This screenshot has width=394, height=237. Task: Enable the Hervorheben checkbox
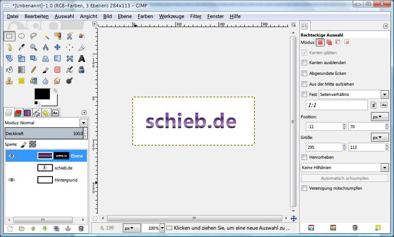[304, 157]
